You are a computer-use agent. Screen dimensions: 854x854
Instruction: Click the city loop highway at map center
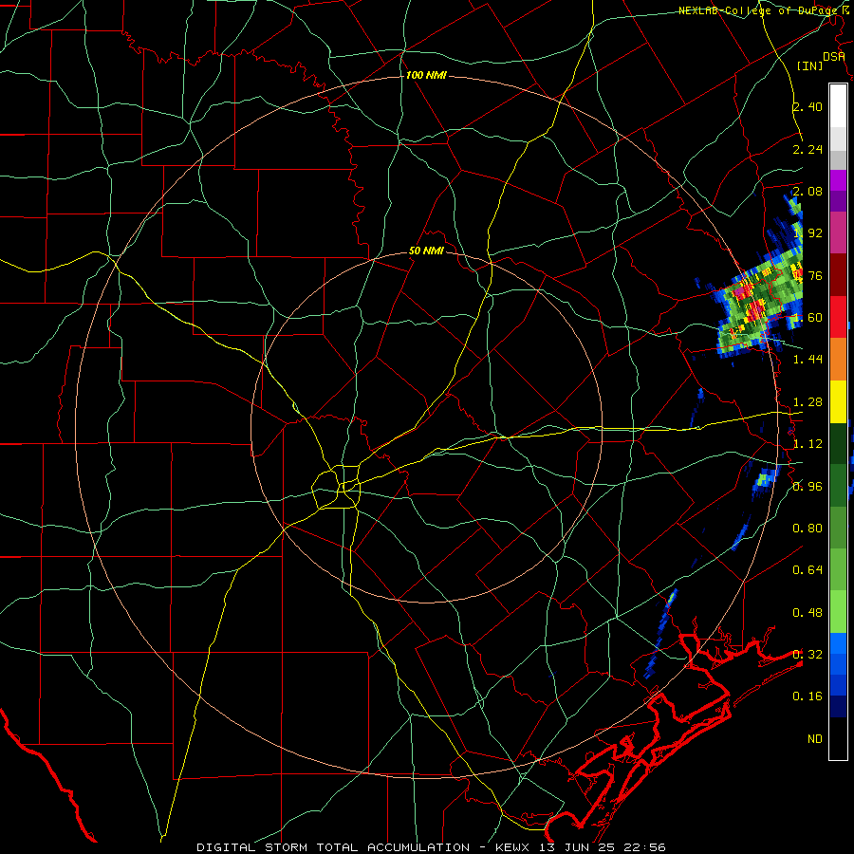click(336, 487)
